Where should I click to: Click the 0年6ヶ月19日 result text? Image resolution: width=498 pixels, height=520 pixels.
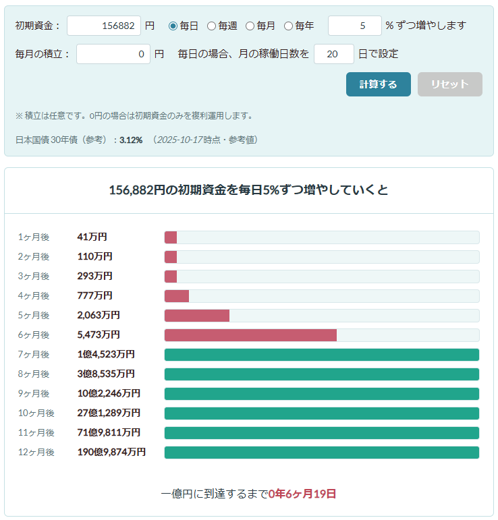coord(302,494)
